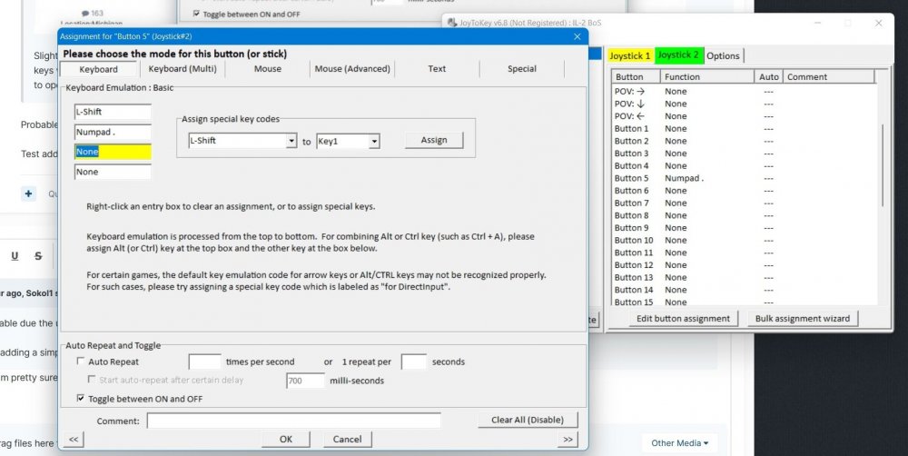This screenshot has width=908, height=456.
Task: Click the Cancel button
Action: 348,440
